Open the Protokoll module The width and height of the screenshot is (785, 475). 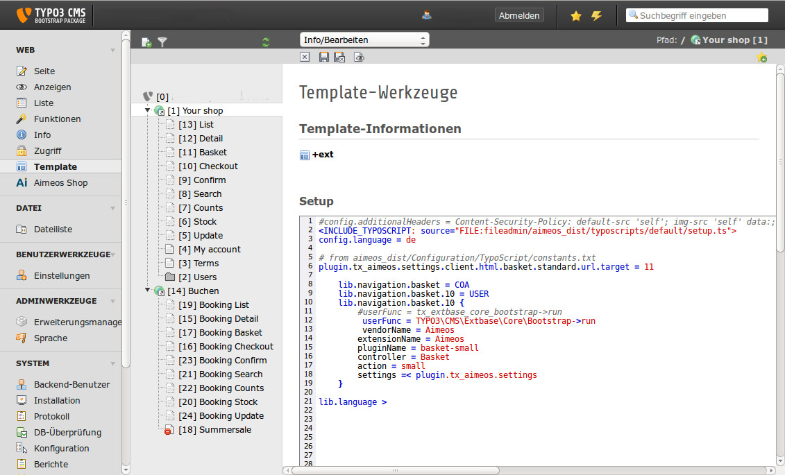[51, 417]
